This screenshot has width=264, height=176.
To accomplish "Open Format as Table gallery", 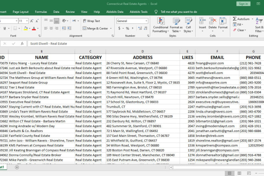I will [x=176, y=25].
